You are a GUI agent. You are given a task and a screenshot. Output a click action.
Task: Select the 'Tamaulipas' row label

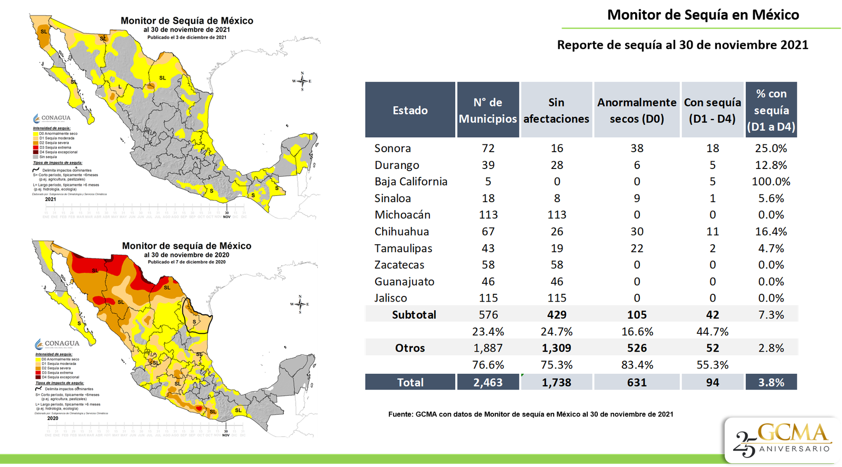point(403,249)
